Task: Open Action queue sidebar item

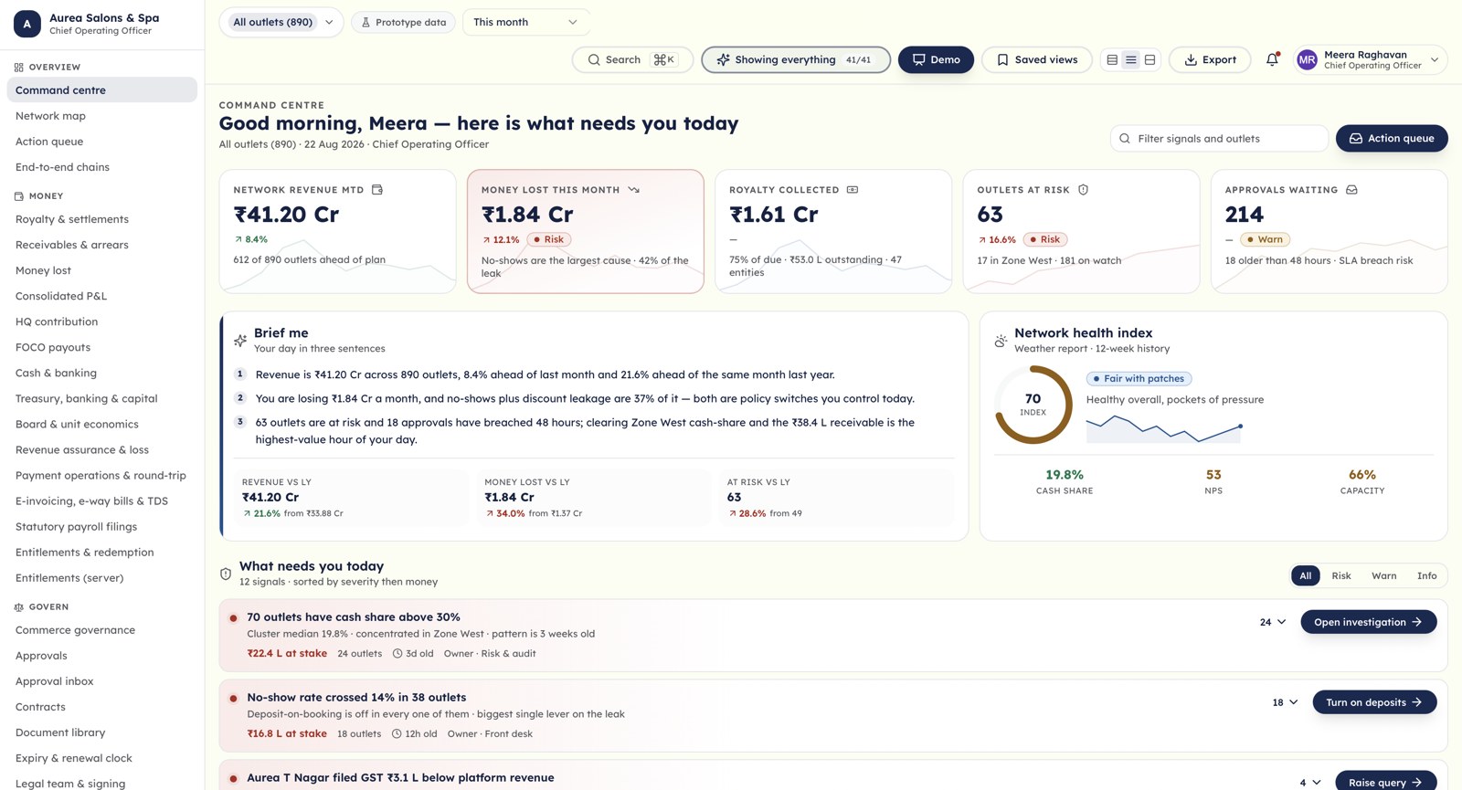Action: pos(101,142)
